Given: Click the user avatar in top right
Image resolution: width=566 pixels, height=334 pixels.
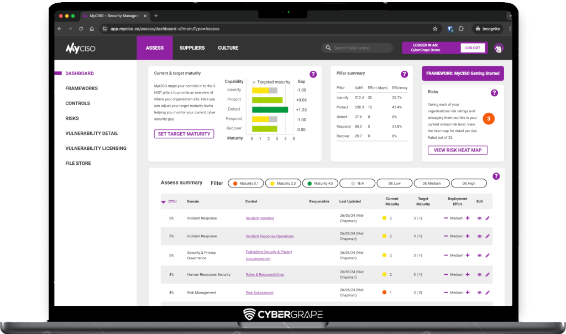Looking at the screenshot, I should [x=499, y=48].
